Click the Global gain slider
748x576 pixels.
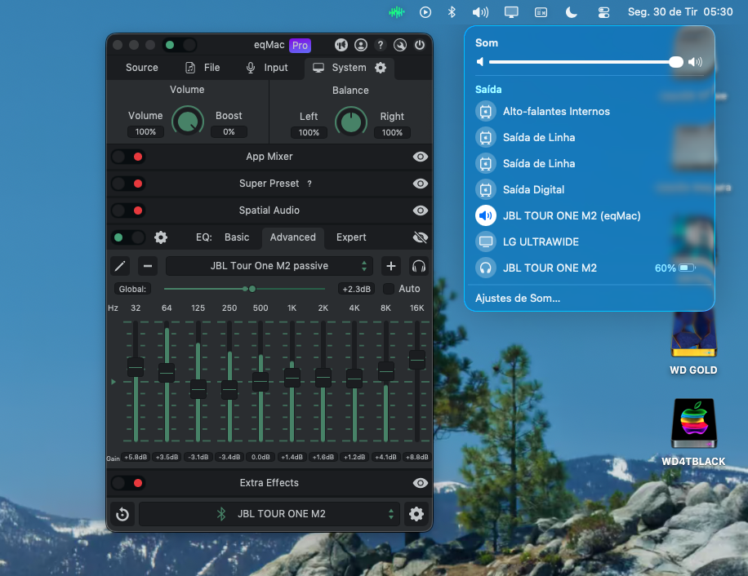[244, 289]
